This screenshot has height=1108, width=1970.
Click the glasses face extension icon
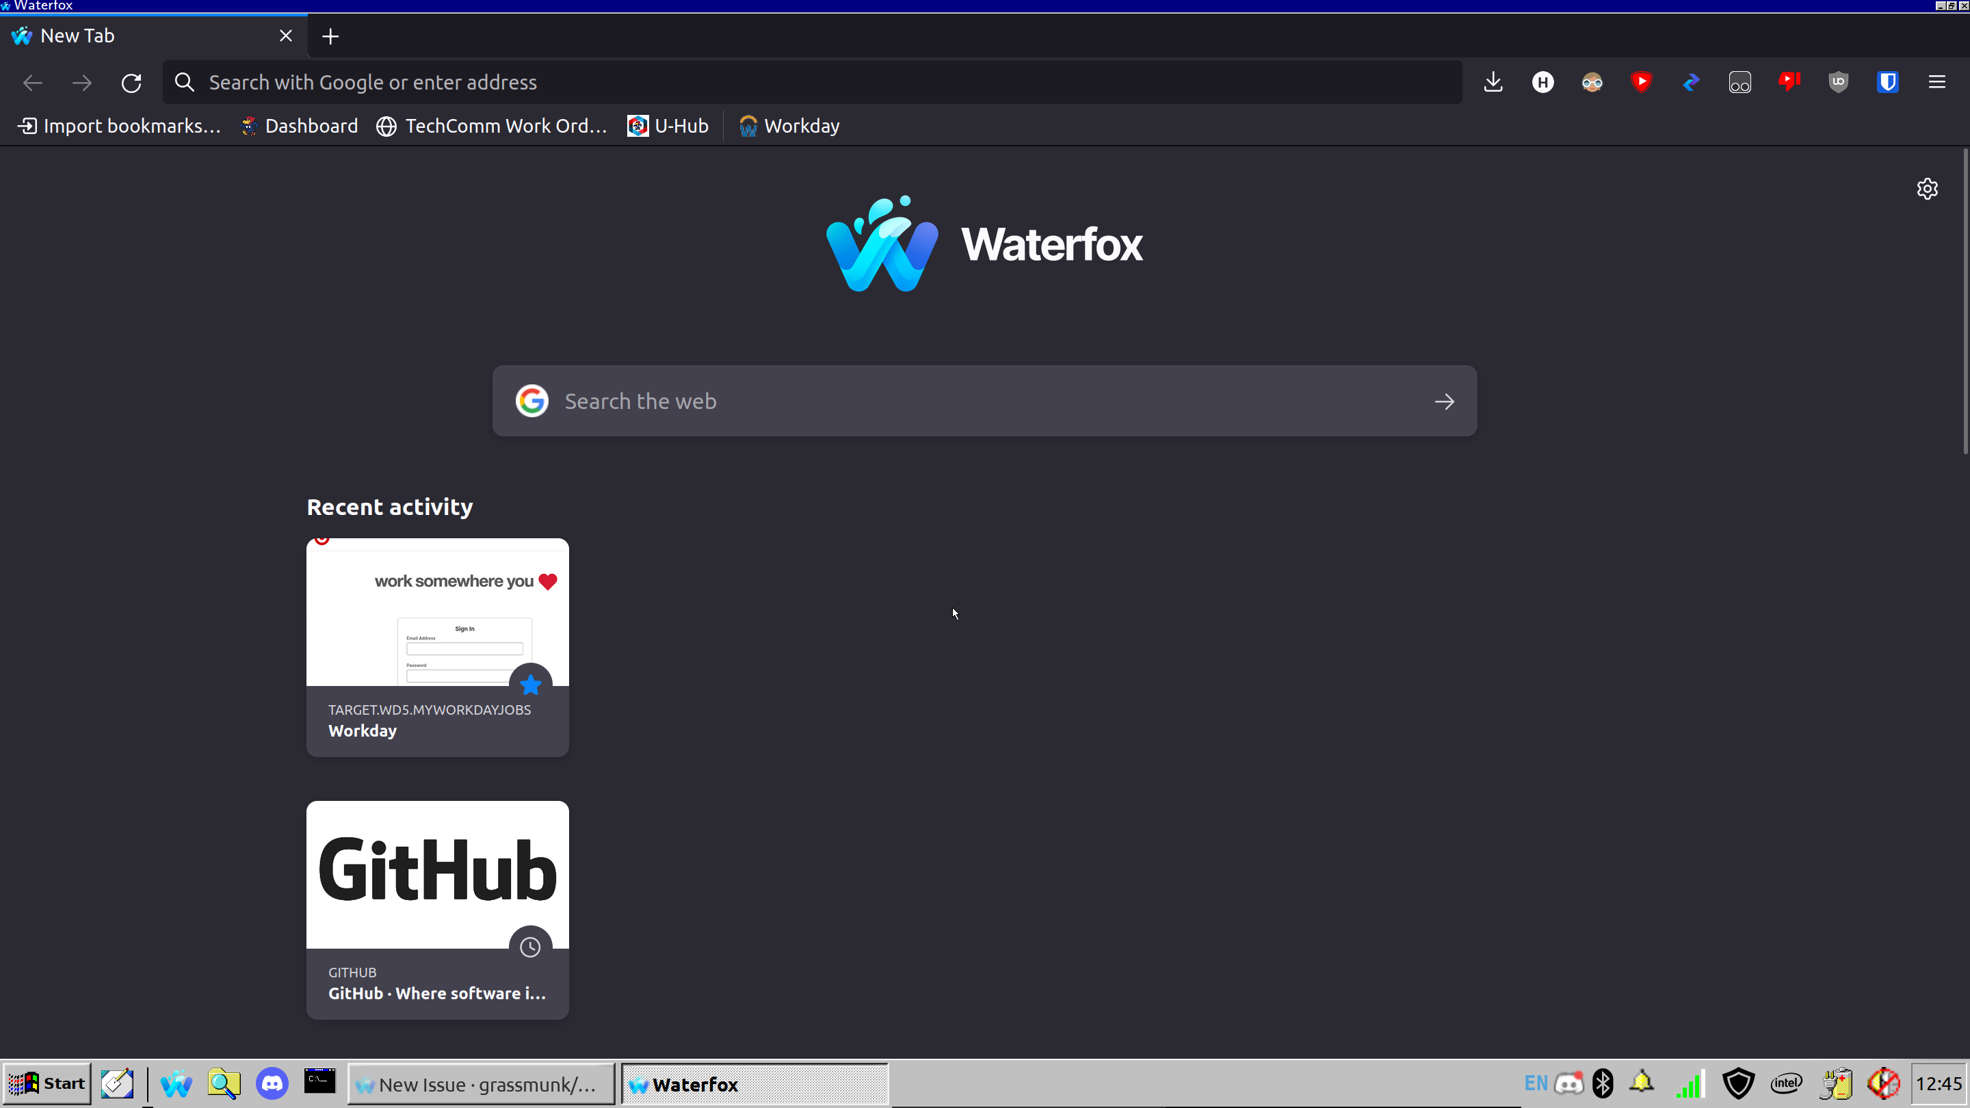point(1592,82)
